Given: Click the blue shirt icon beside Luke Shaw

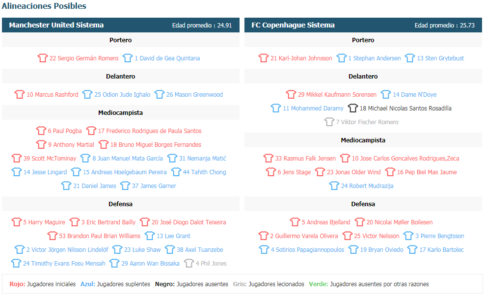Looking at the screenshot, I should 117,249.
